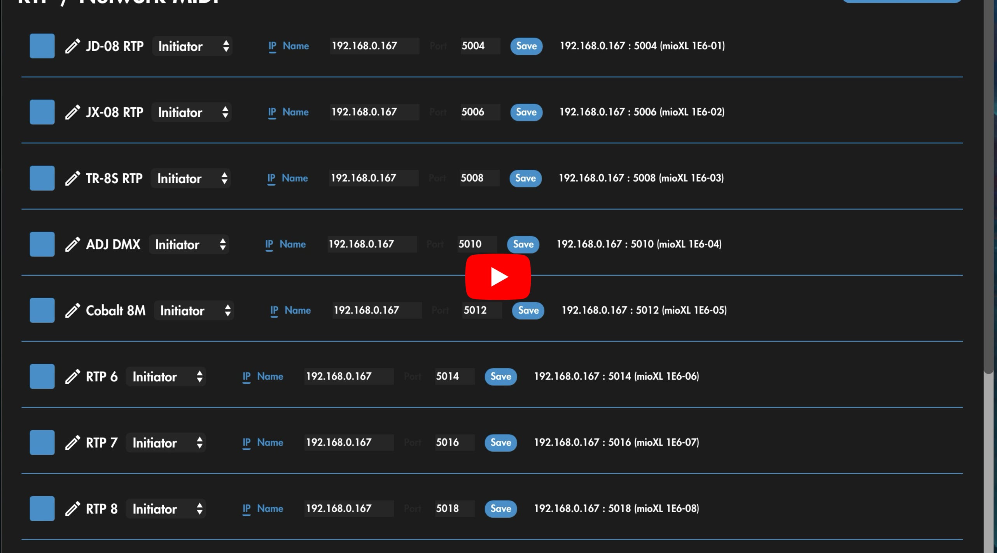Screen dimensions: 997x553
Task: Click Save in the Cobalt 8M row
Action: pos(528,310)
